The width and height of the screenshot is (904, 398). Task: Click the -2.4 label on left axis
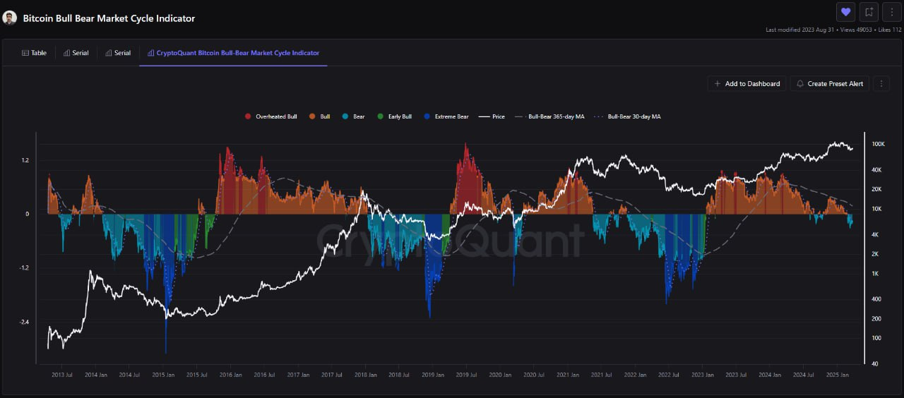click(x=24, y=322)
